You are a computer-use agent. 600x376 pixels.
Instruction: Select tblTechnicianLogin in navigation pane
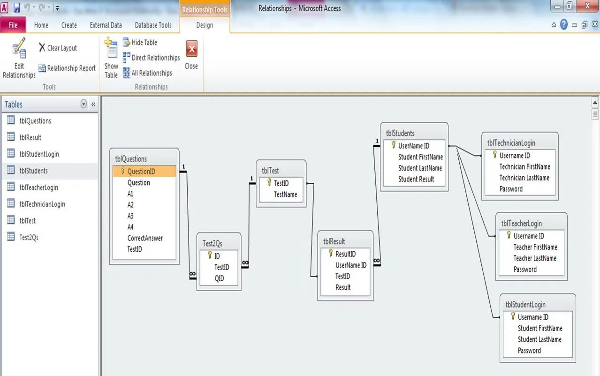click(x=50, y=204)
